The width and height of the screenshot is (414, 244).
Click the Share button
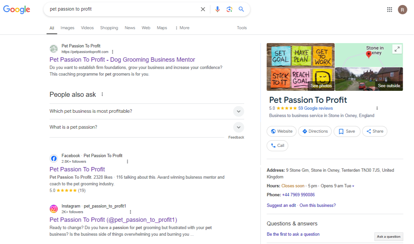tap(375, 131)
